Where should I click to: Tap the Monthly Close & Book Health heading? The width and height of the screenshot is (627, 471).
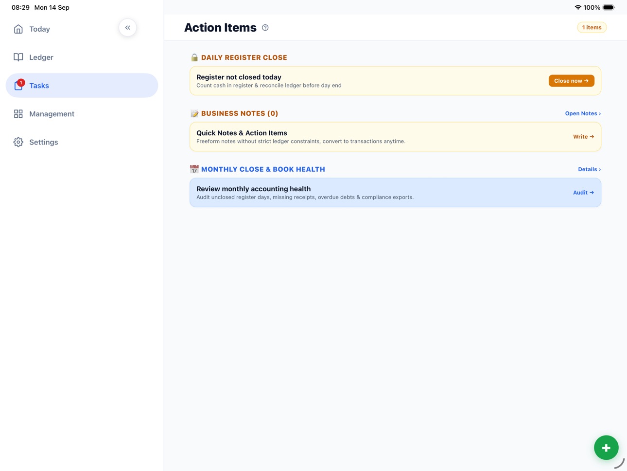coord(263,169)
